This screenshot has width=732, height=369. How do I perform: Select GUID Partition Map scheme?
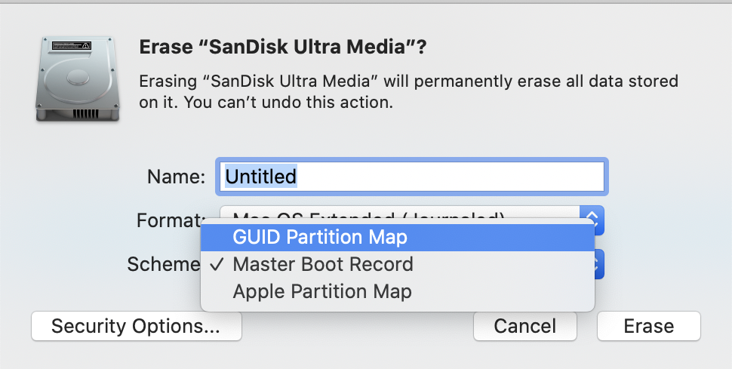(320, 238)
